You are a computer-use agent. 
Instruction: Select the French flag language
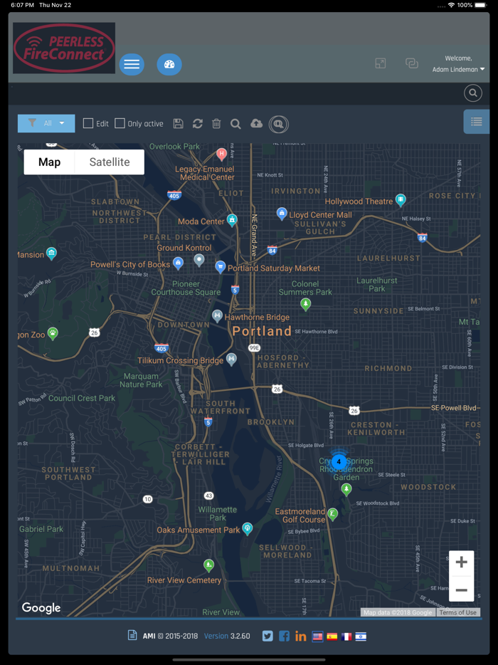pyautogui.click(x=346, y=637)
